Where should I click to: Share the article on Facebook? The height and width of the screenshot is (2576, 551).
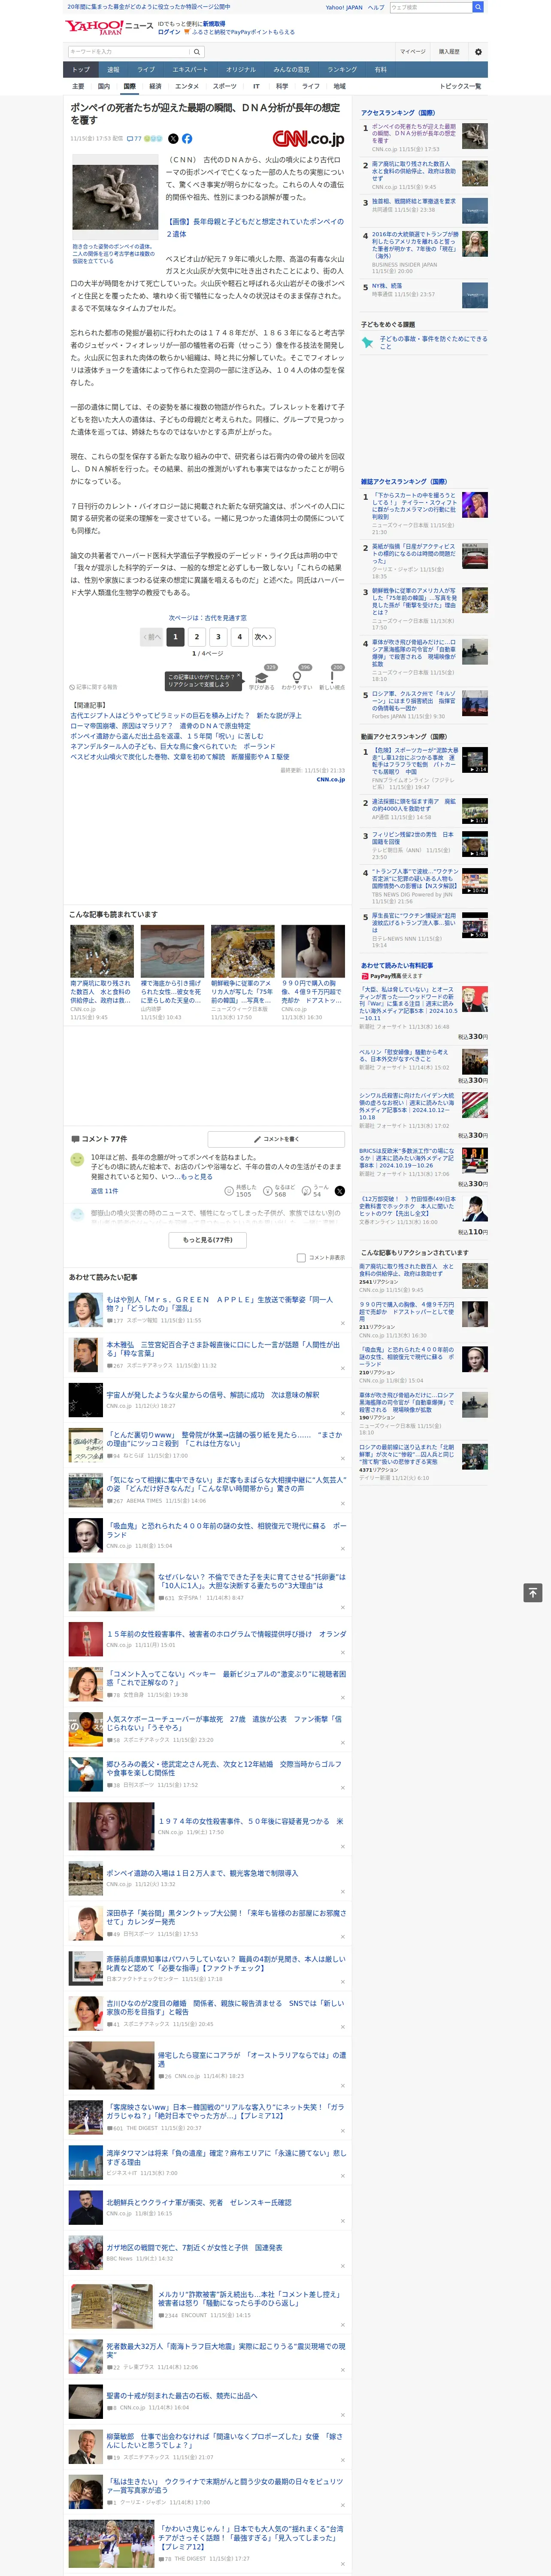click(187, 139)
